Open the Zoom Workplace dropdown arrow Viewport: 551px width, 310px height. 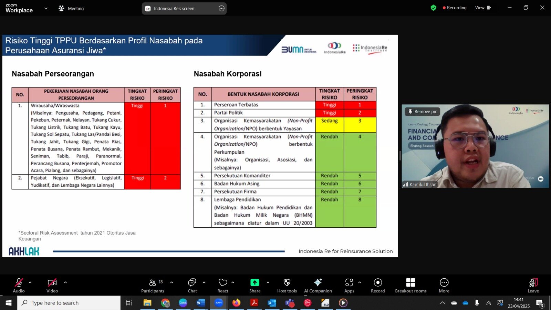(46, 8)
